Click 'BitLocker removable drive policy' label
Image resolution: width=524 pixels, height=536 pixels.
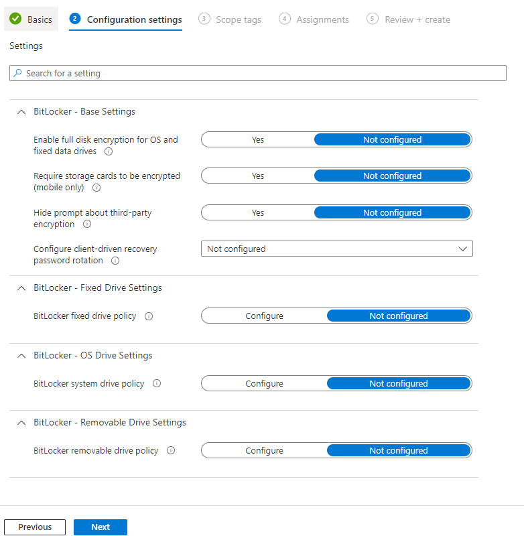coord(96,450)
